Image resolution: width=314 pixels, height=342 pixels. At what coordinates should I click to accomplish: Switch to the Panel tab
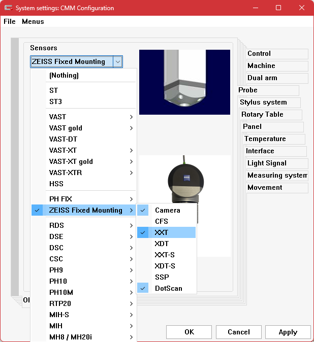[x=273, y=127]
